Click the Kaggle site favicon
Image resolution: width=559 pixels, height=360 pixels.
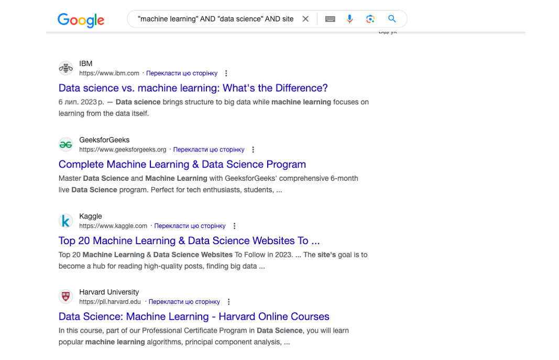pyautogui.click(x=65, y=221)
